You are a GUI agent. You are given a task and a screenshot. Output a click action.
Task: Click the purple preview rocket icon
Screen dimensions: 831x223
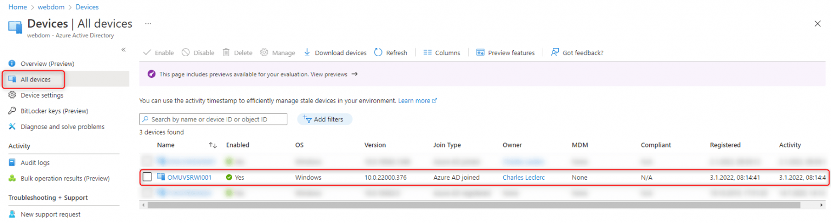click(151, 74)
